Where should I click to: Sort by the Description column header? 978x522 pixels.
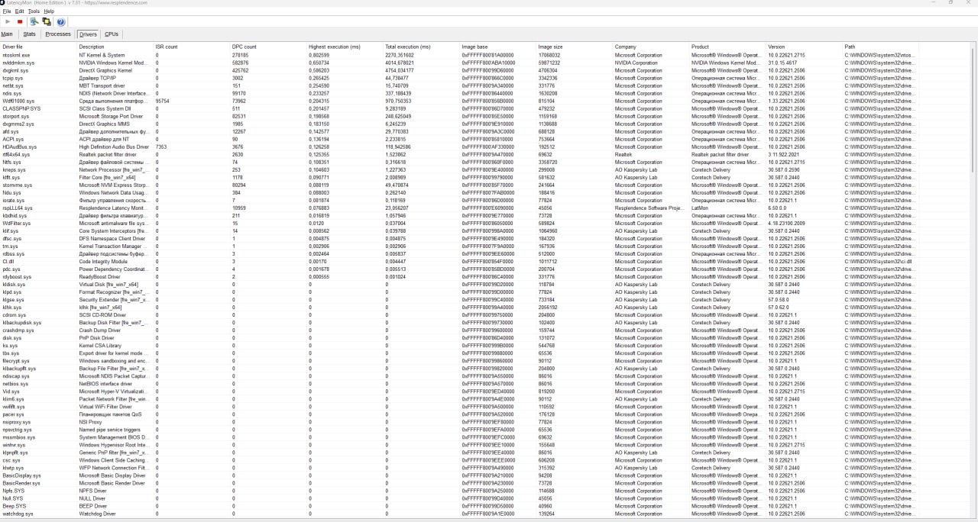point(115,47)
